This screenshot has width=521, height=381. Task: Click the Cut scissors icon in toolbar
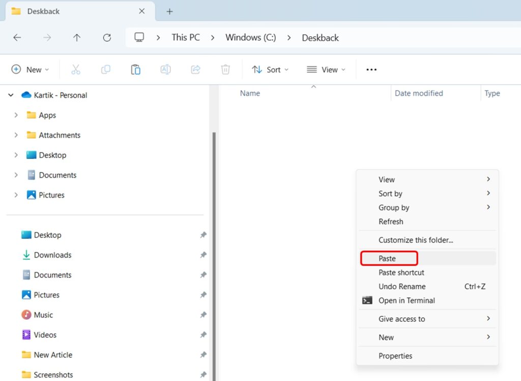click(76, 70)
